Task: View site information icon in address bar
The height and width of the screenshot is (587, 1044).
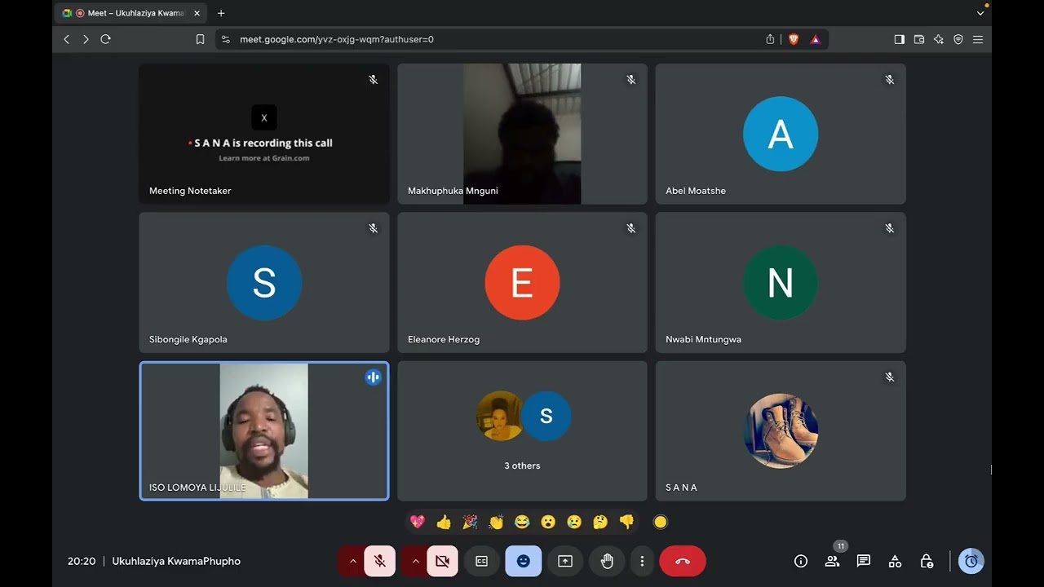Action: (226, 39)
